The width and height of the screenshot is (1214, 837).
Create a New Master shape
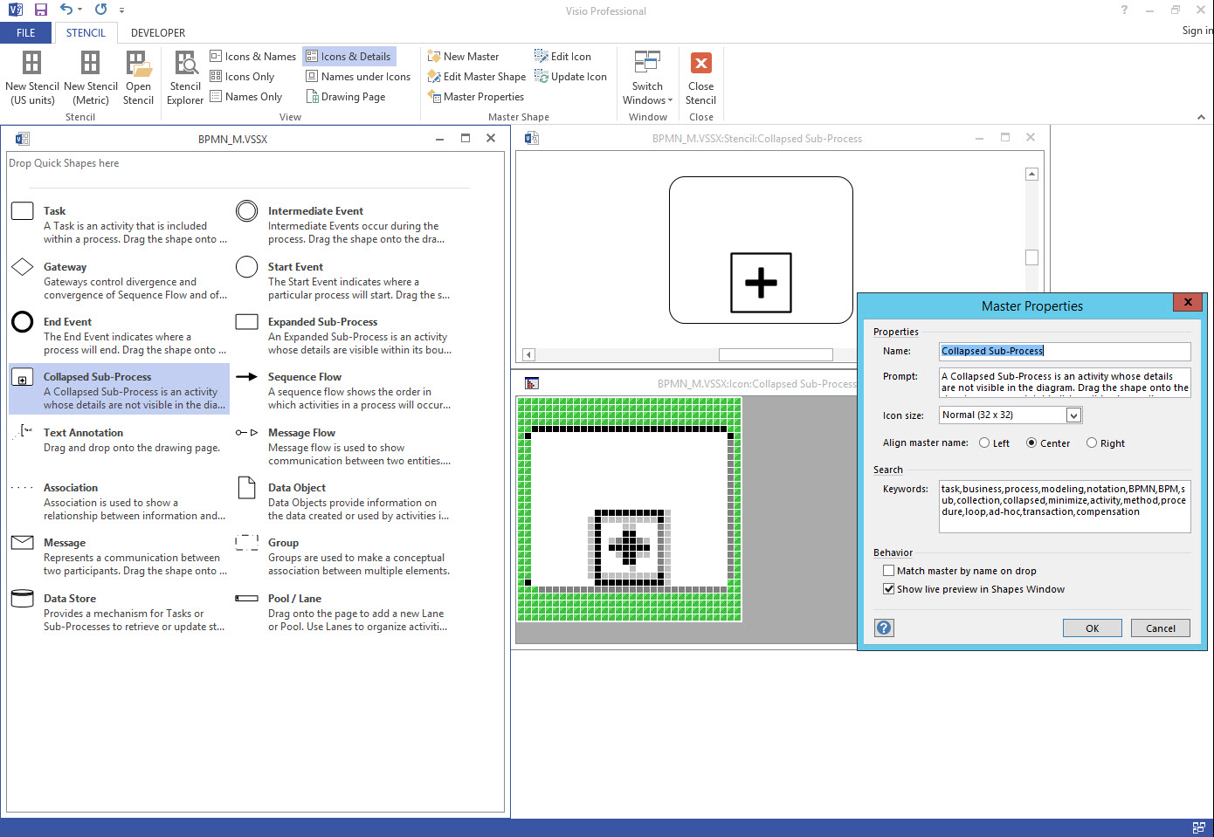tap(470, 56)
